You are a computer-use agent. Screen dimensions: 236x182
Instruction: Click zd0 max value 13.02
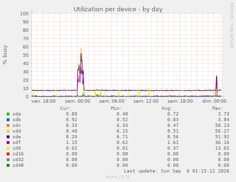coord(222,148)
